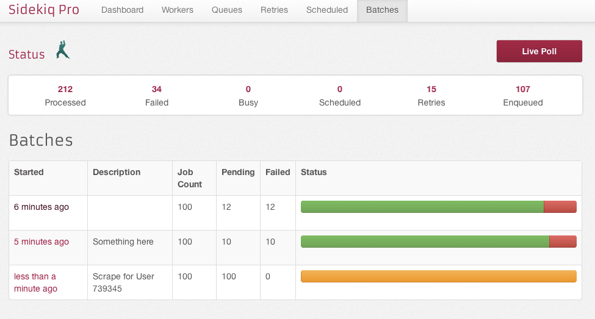Open the '6 minutes ago' batch

(x=41, y=207)
